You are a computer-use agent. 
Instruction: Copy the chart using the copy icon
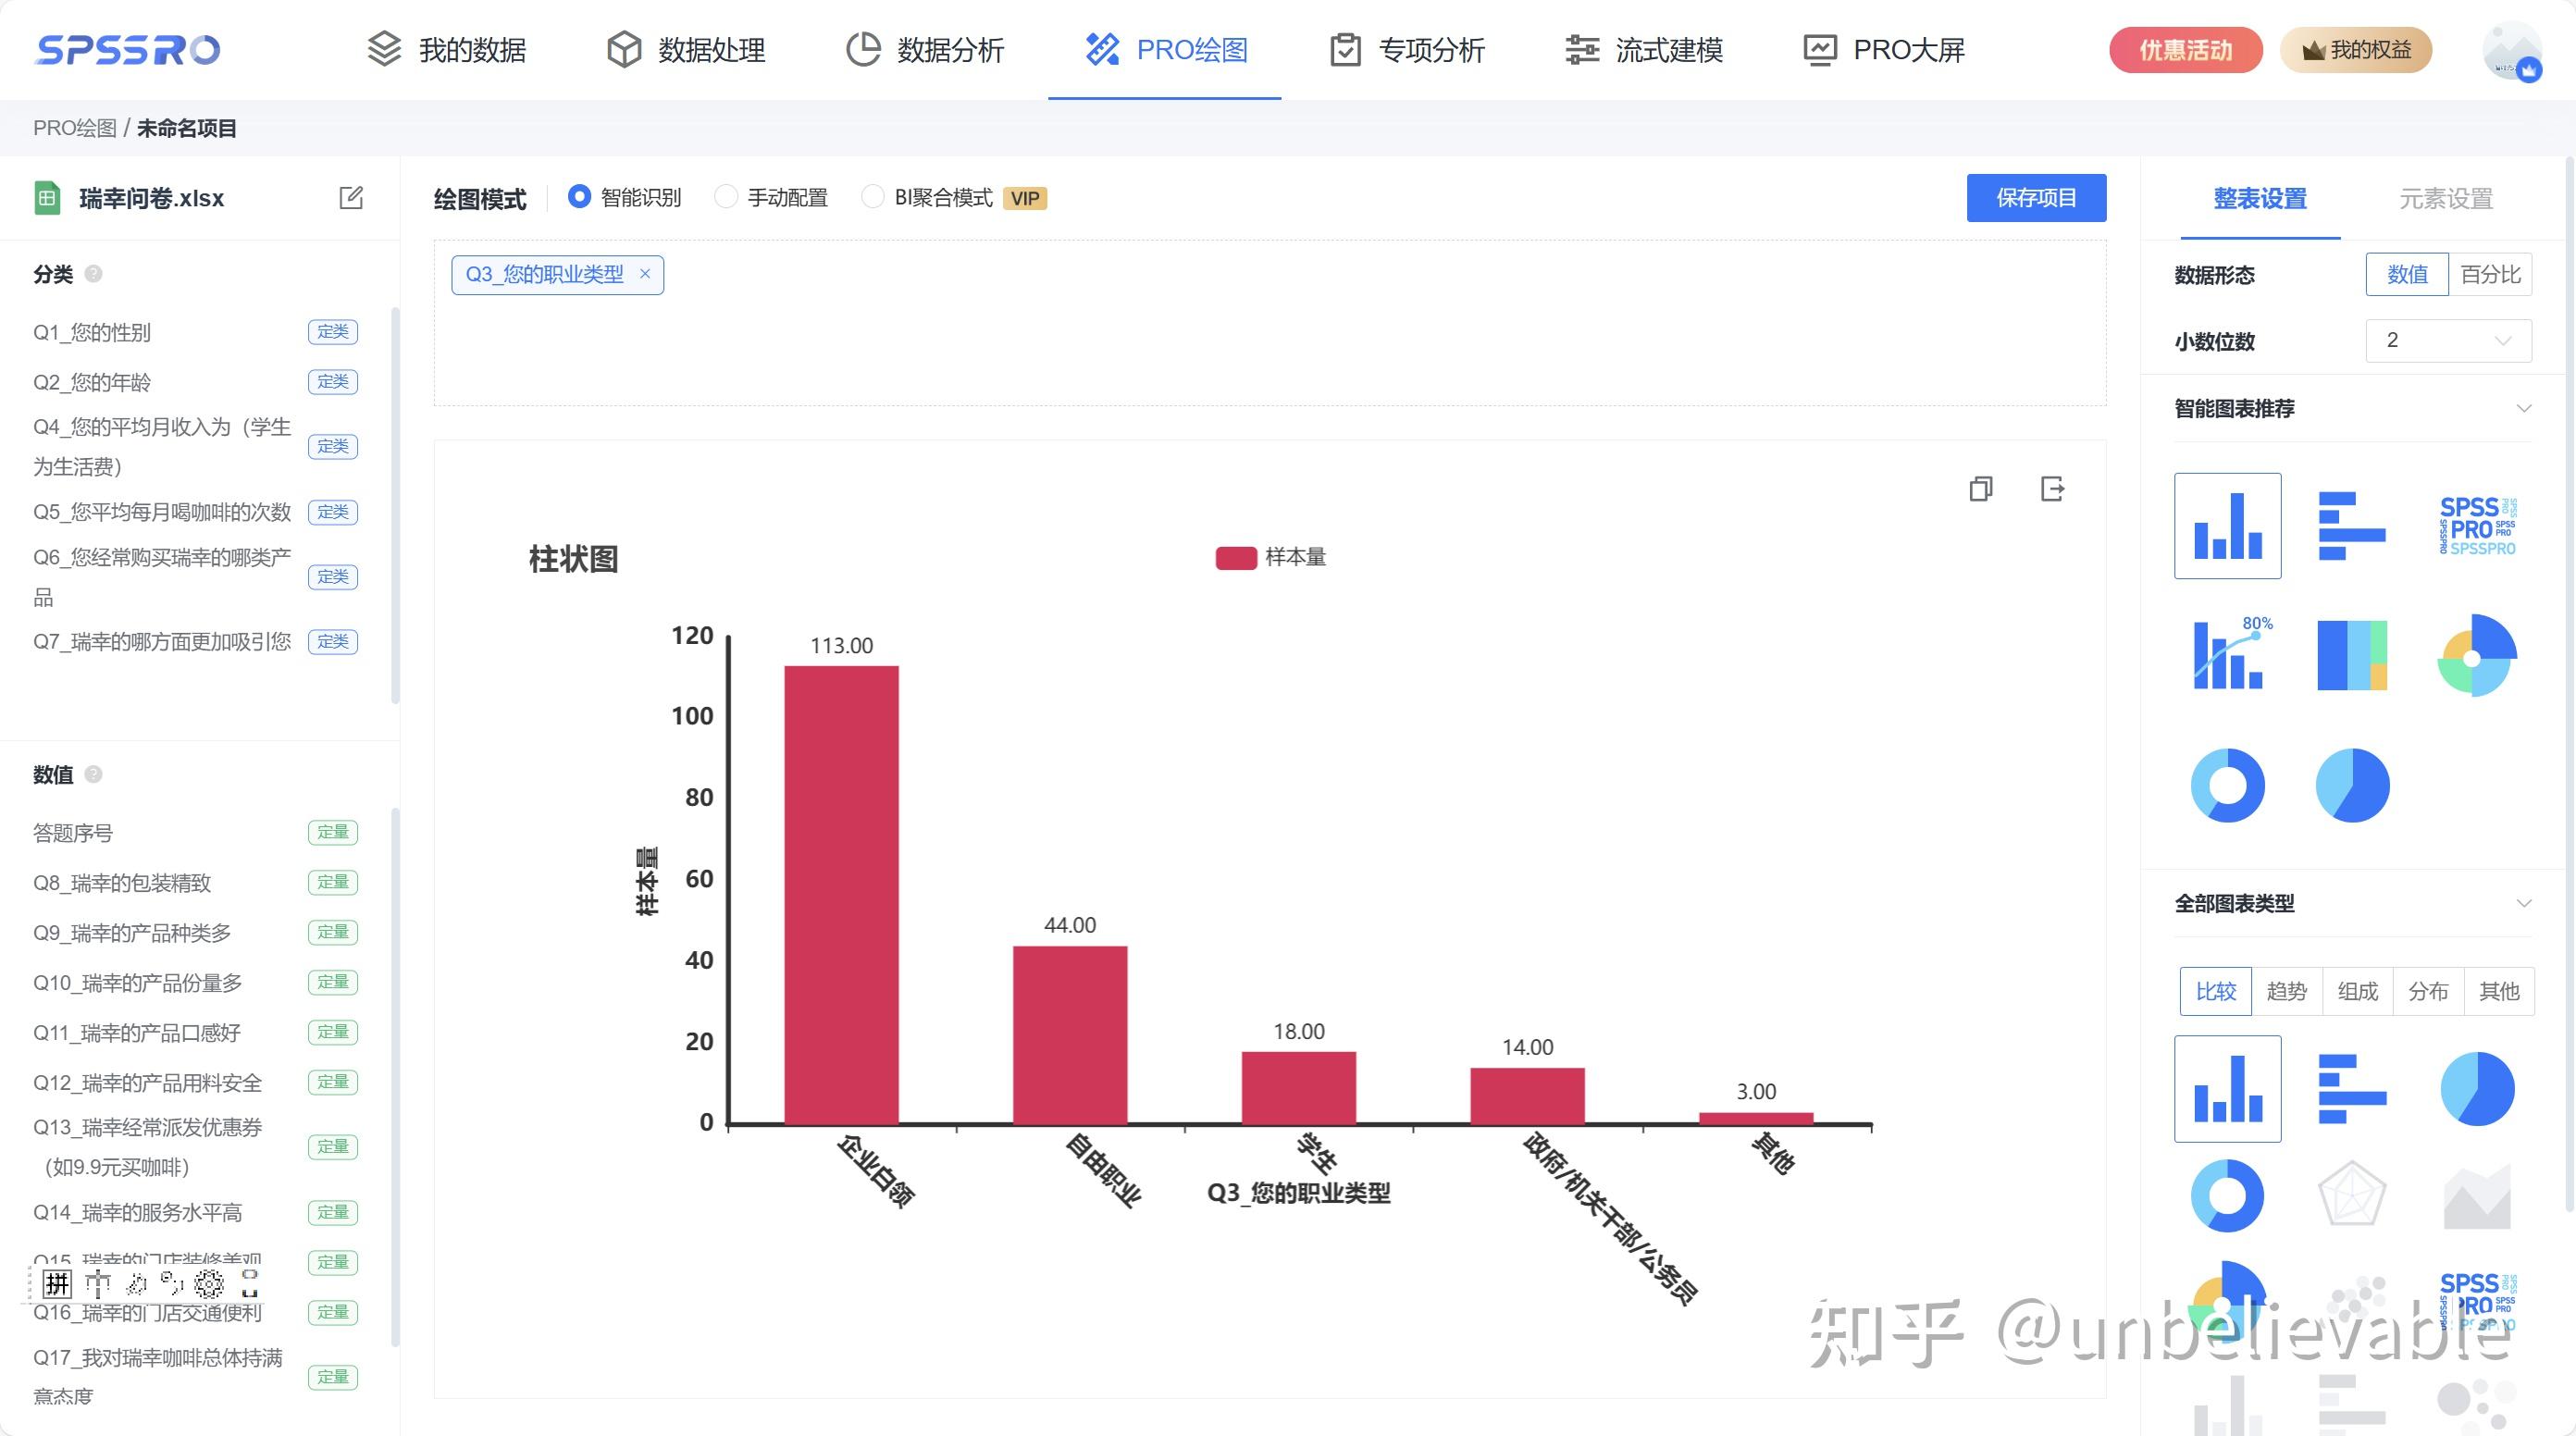[1981, 489]
